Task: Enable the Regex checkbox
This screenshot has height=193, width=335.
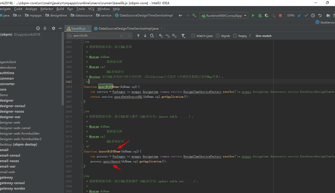Action: tap(235, 36)
